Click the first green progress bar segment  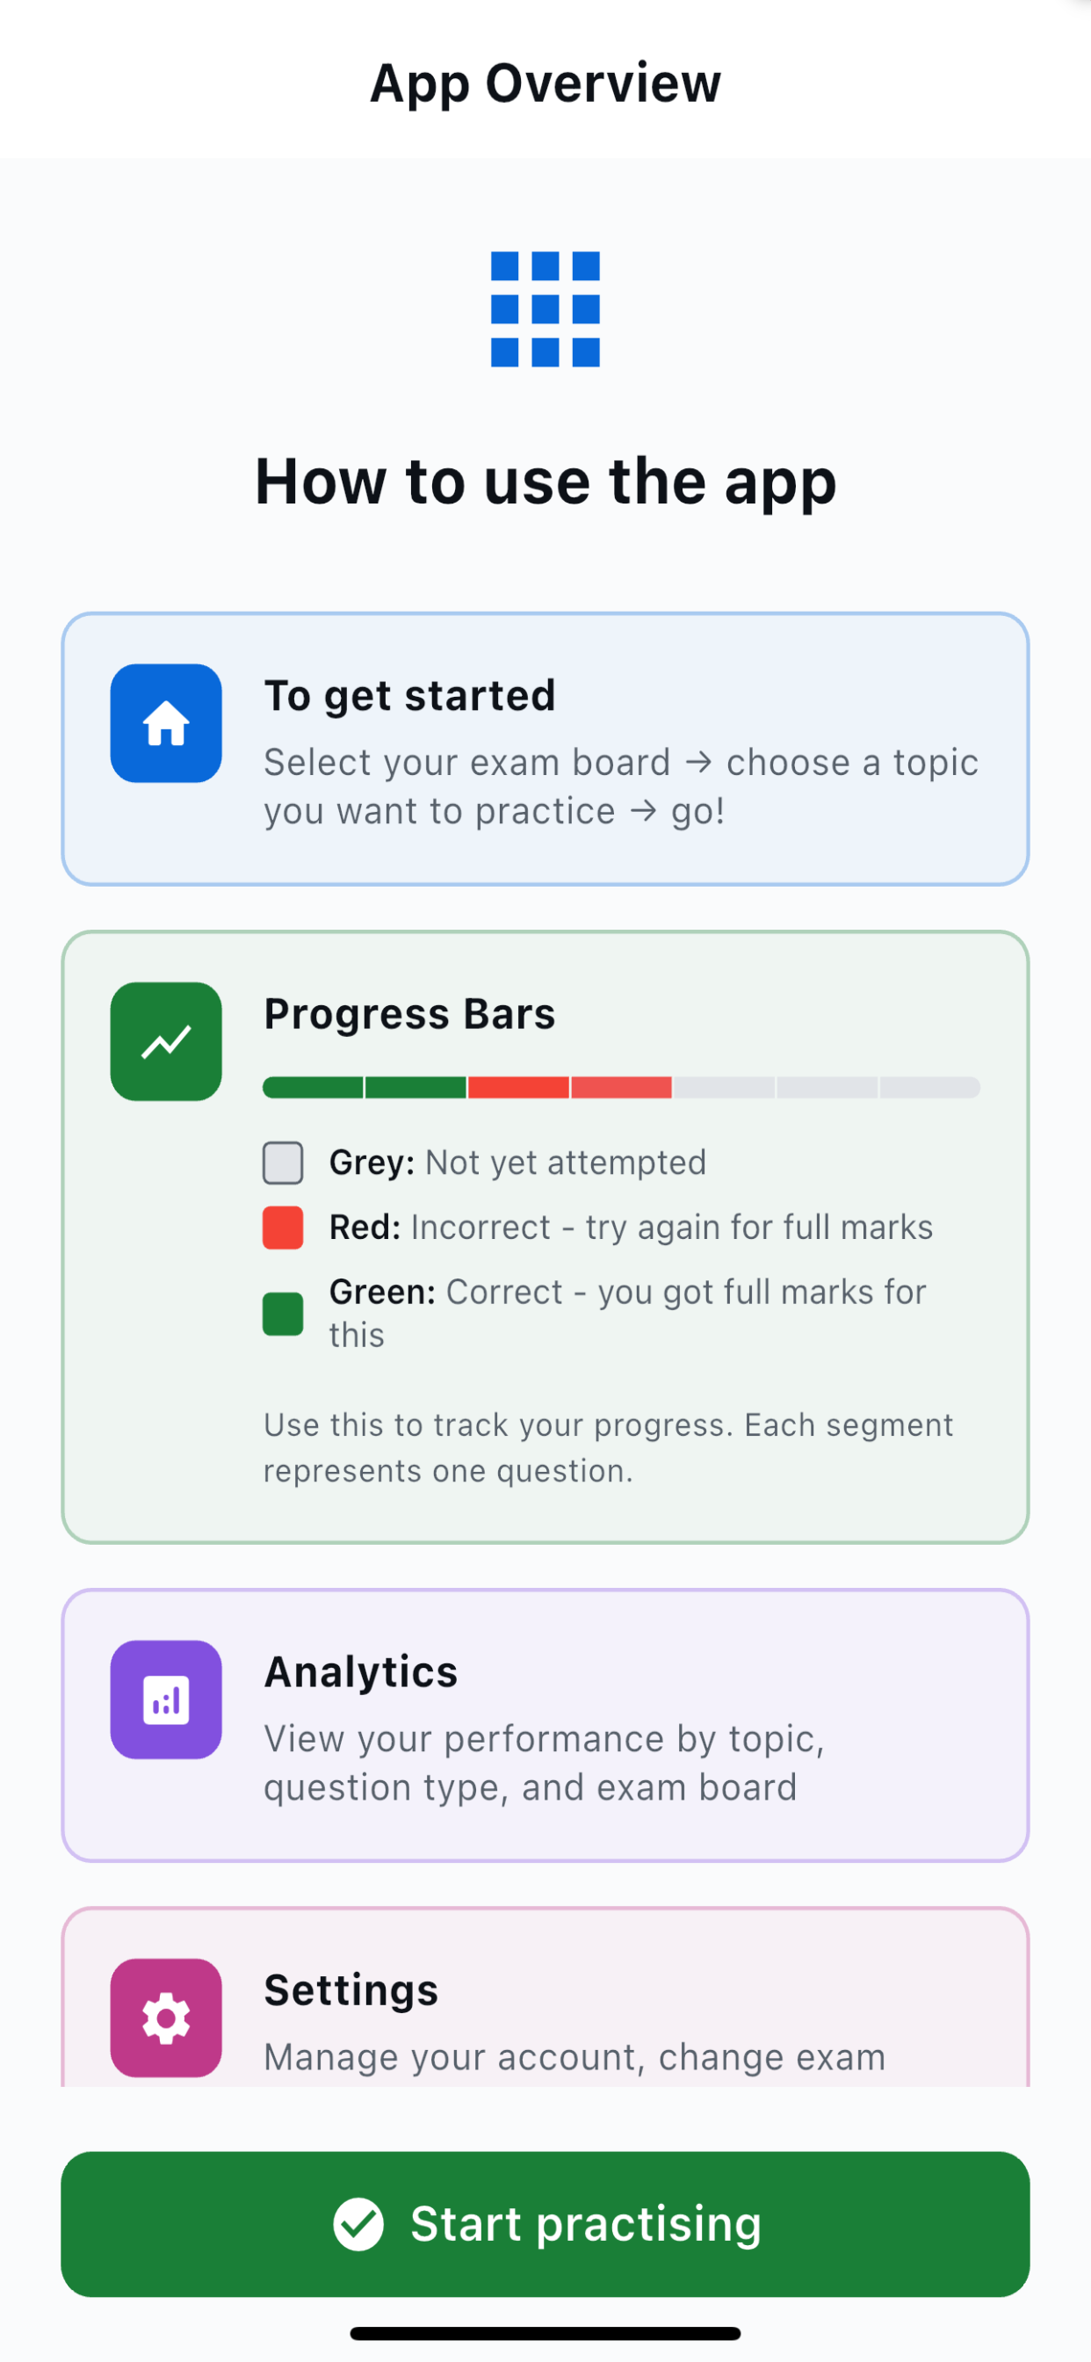click(x=314, y=1088)
